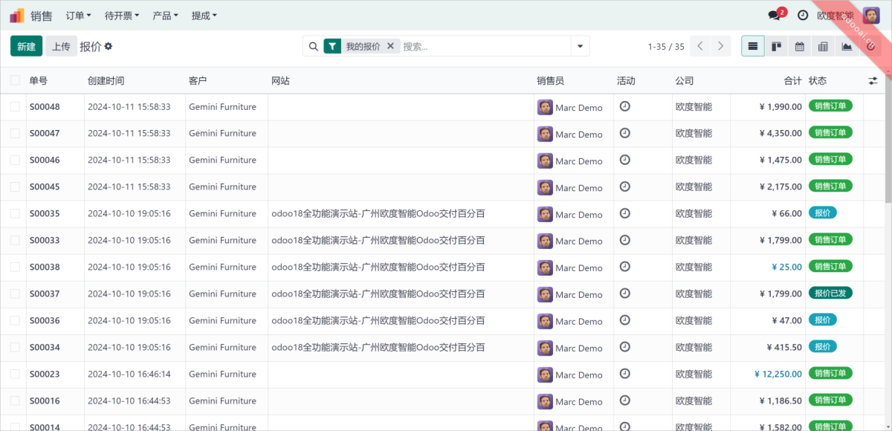This screenshot has height=431, width=892.
Task: Open the 订单 dropdown menu
Action: 78,15
